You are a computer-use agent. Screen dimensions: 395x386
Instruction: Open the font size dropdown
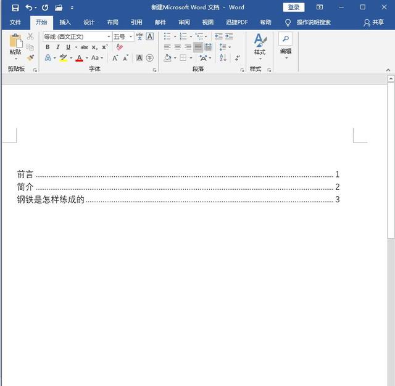pyautogui.click(x=131, y=37)
